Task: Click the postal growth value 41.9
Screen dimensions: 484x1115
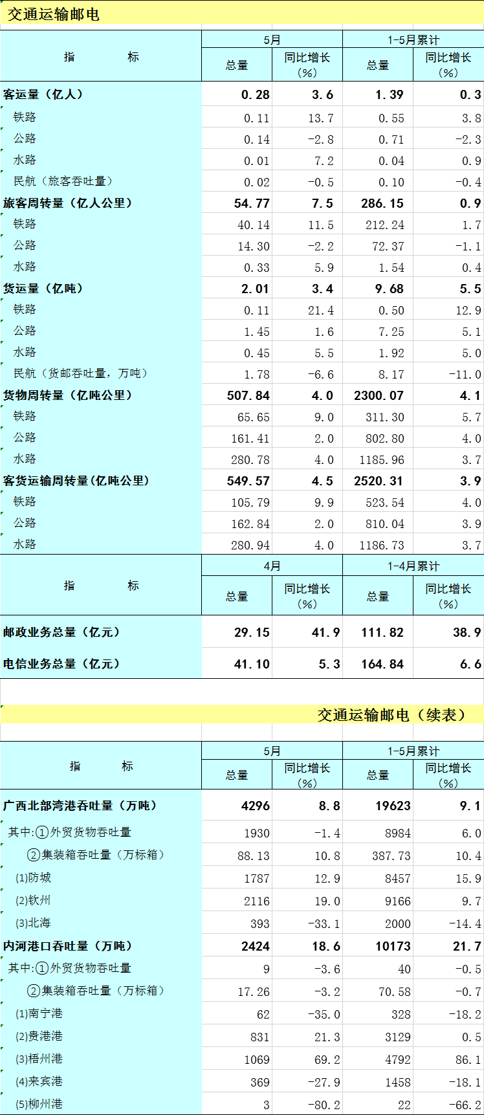Action: [325, 632]
